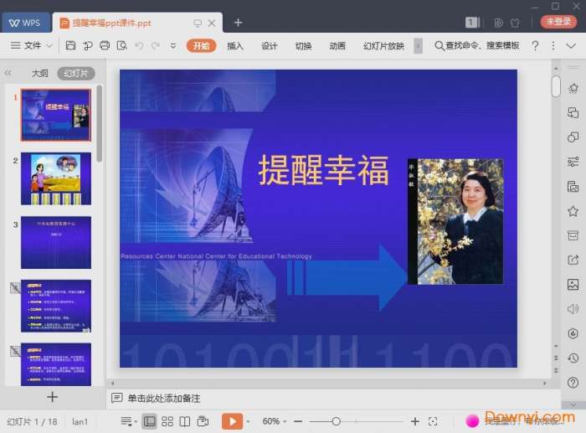Click the title text 提醒幸福
Viewport: 586px width, 433px height.
point(324,170)
